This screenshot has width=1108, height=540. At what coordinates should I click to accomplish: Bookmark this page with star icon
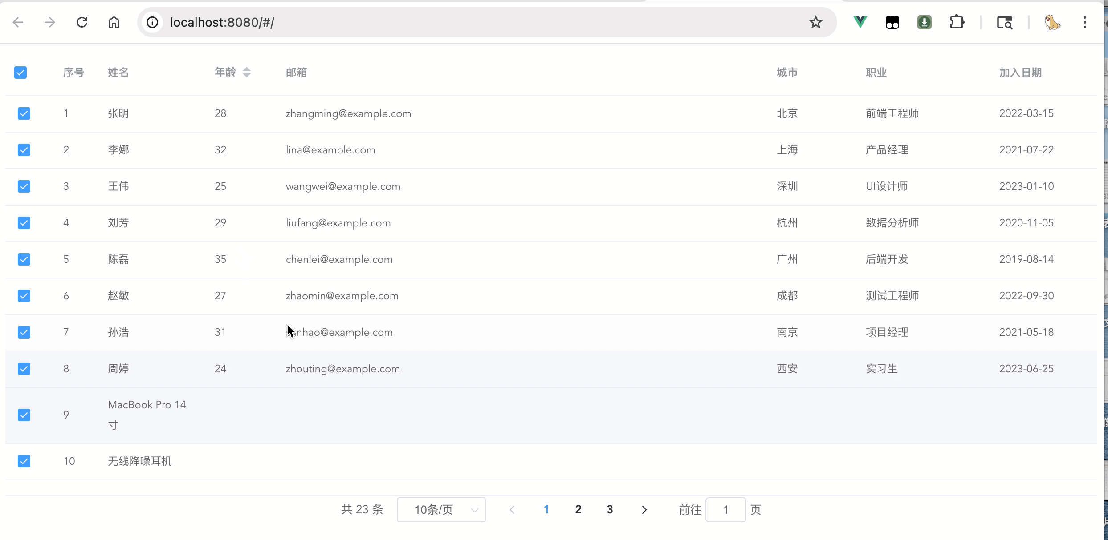point(815,22)
